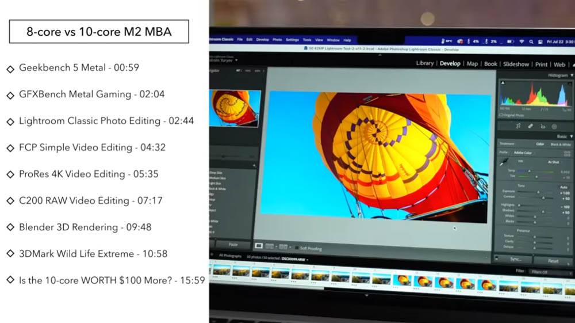Switch to Loupe view mode icon
The image size is (575, 323).
259,246
